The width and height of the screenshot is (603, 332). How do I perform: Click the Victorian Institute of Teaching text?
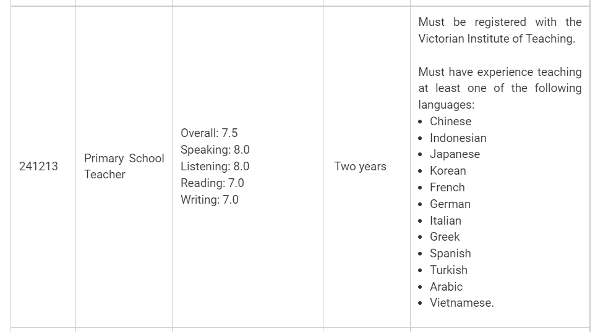click(497, 39)
